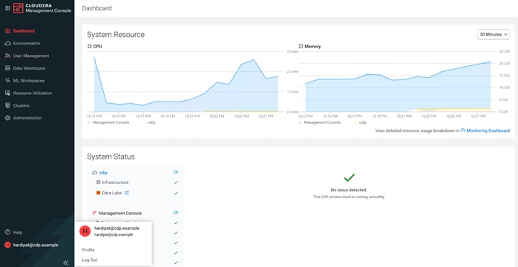This screenshot has height=267, width=518.
Task: Click the Clusters server icon
Action: [7, 105]
